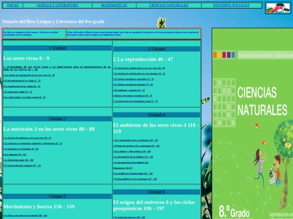The image size is (293, 219).
Task: Click heading 'El origen del universo 6 y los ciclos'
Action: coord(154,205)
